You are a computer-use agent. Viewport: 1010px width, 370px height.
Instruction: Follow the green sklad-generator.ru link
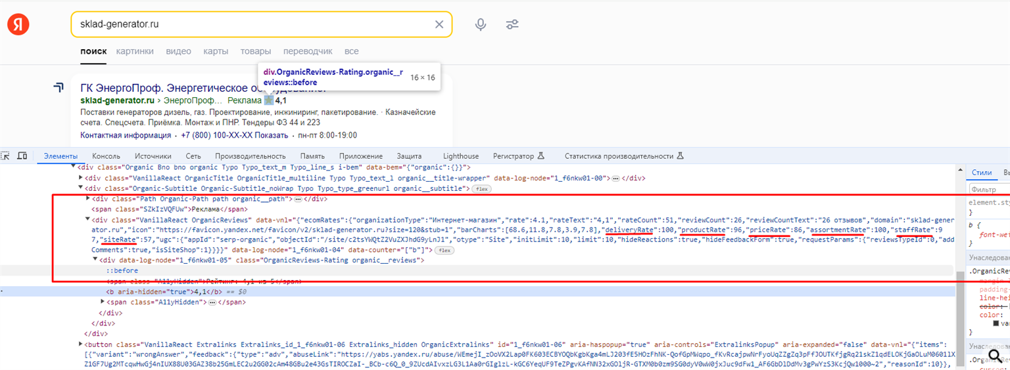117,100
